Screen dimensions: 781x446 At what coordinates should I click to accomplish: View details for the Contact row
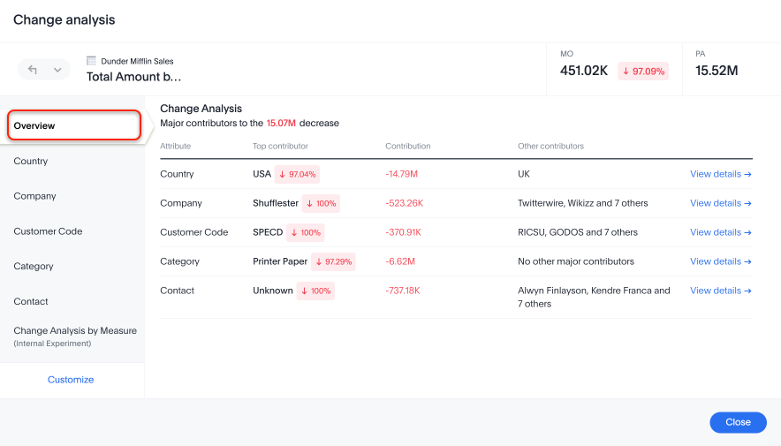720,291
